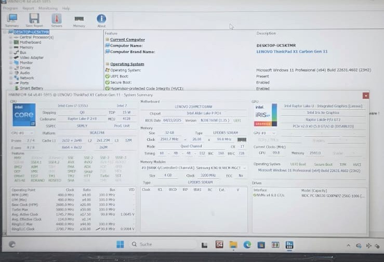Expand the Central Processor(s) node
The height and width of the screenshot is (262, 384).
(11, 37)
